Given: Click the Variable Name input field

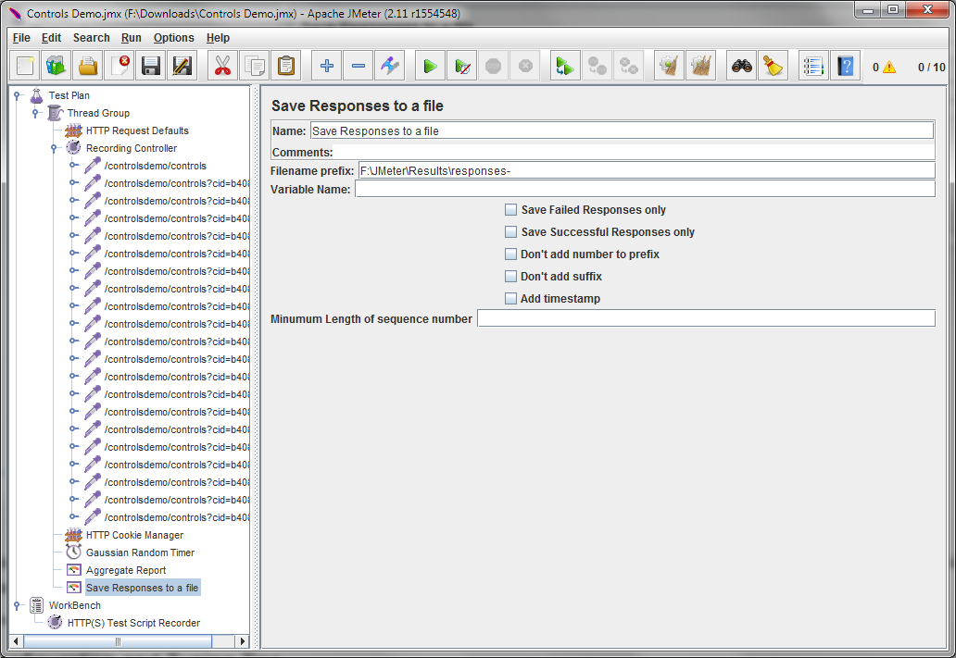Looking at the screenshot, I should click(x=645, y=189).
